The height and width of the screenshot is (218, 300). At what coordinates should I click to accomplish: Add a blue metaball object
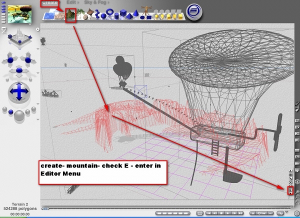pos(97,14)
